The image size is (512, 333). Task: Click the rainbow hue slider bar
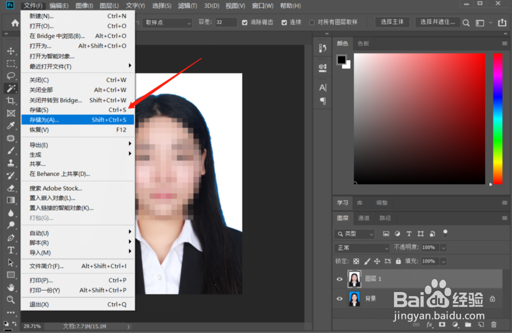498,119
